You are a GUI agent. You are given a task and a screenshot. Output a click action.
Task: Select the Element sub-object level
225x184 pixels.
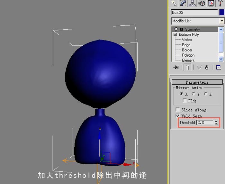188,60
